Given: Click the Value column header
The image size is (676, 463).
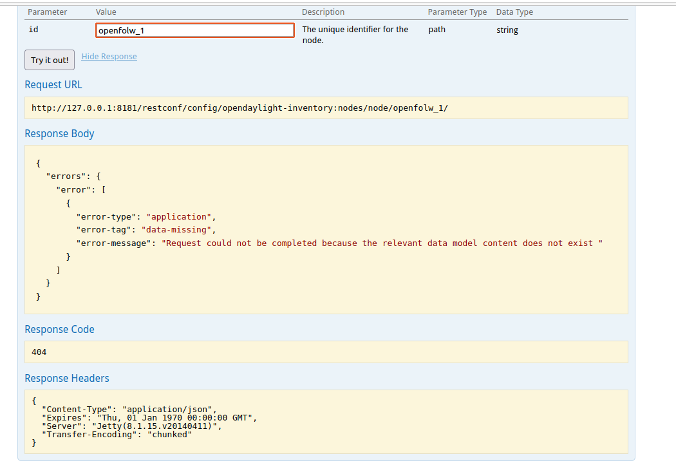Looking at the screenshot, I should [x=106, y=12].
